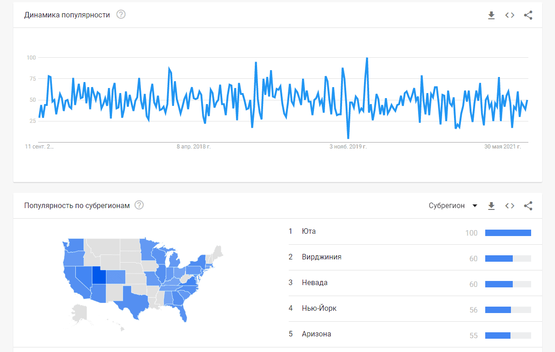The width and height of the screenshot is (555, 352).
Task: Open embed code for popularity dynamics chart
Action: coord(510,15)
